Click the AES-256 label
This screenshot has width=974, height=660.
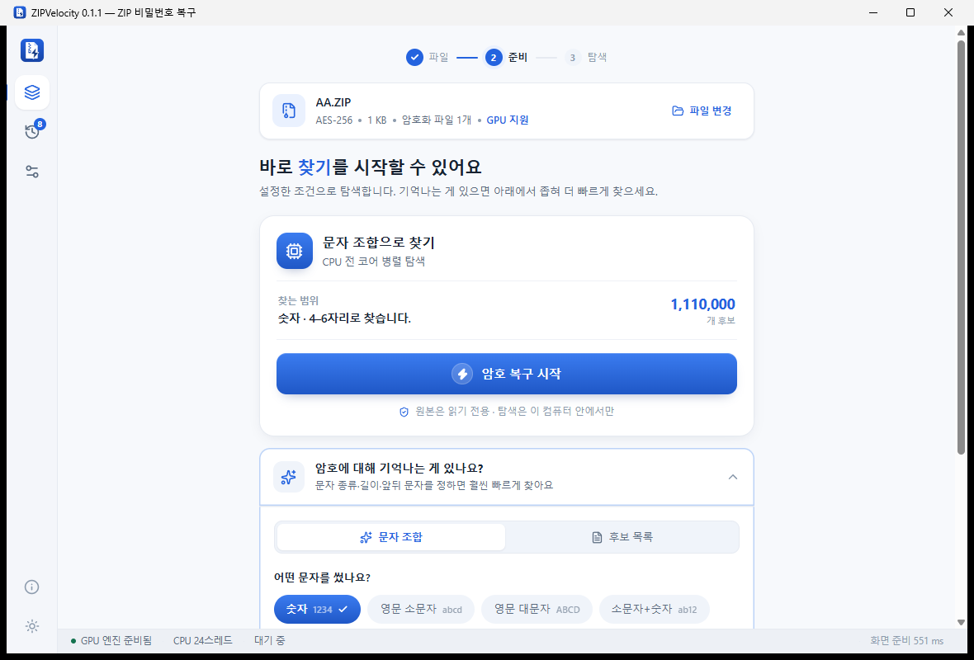[x=334, y=120]
